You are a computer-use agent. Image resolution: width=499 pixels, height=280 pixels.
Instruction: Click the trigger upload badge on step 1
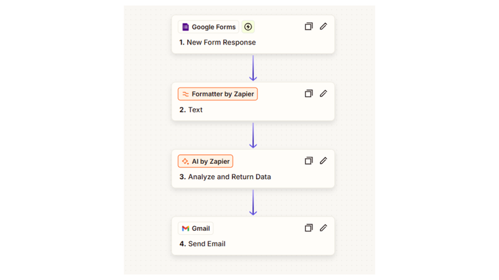[248, 27]
